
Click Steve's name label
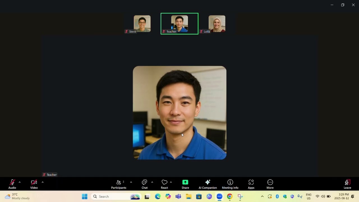(x=131, y=31)
